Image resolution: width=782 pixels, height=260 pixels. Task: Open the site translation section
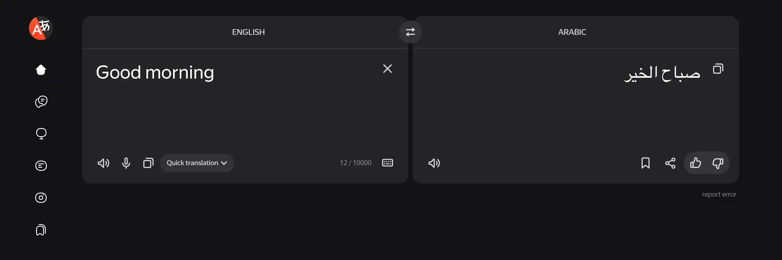tap(41, 133)
